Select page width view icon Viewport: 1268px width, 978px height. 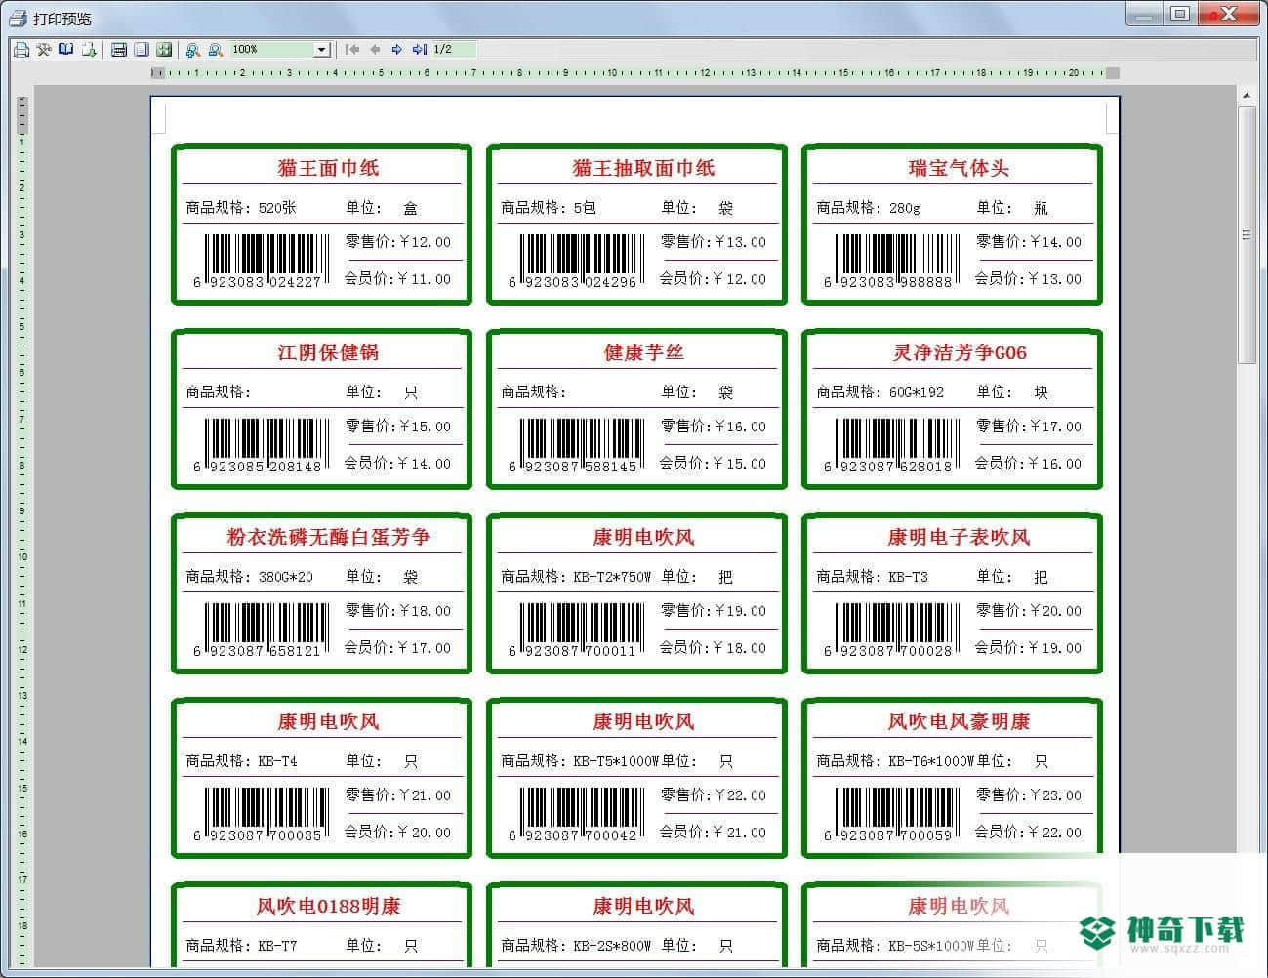point(119,49)
